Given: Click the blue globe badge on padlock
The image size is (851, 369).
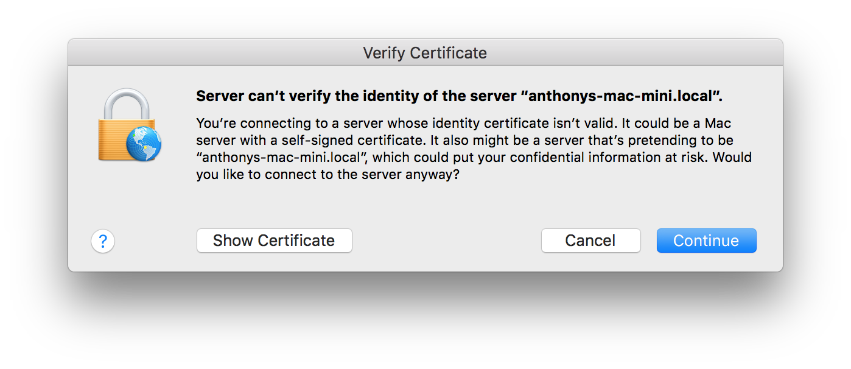Looking at the screenshot, I should pyautogui.click(x=144, y=144).
